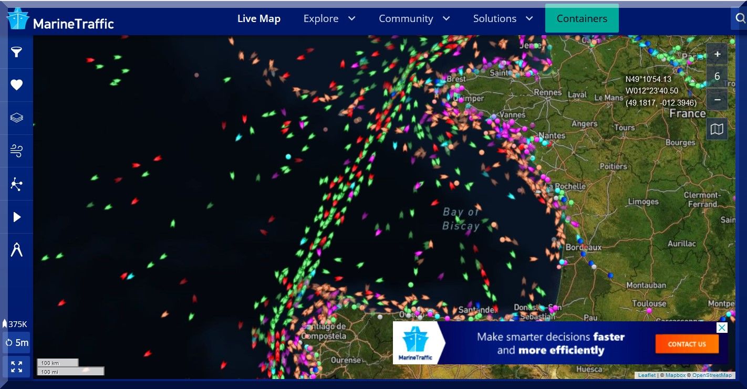Toggle fullscreen map view
Viewport: 747px width, 389px height.
click(17, 366)
